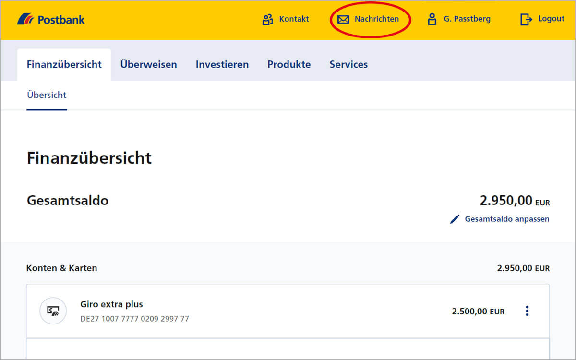Click the Konten & Karten heading
This screenshot has width=576, height=360.
coord(61,268)
